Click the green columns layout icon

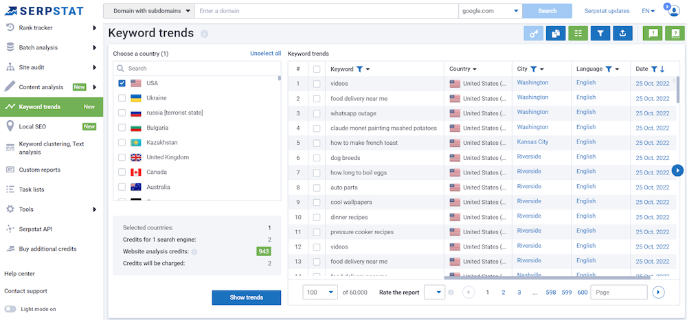pos(578,33)
